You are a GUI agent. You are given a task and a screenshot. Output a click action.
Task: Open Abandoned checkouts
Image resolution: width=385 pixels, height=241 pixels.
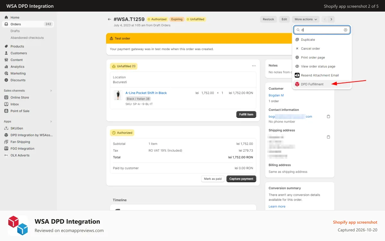click(x=27, y=38)
